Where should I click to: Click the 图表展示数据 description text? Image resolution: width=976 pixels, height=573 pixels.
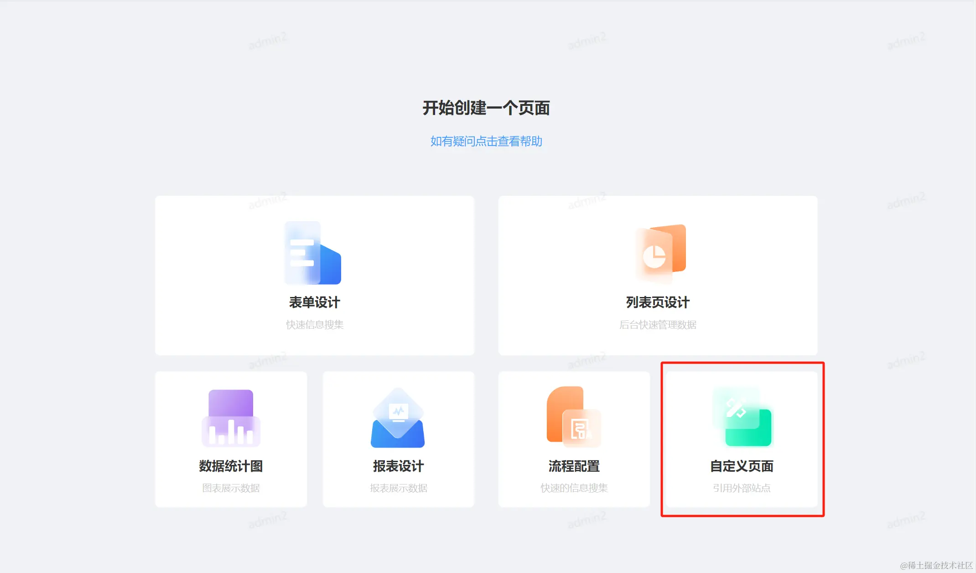[231, 488]
